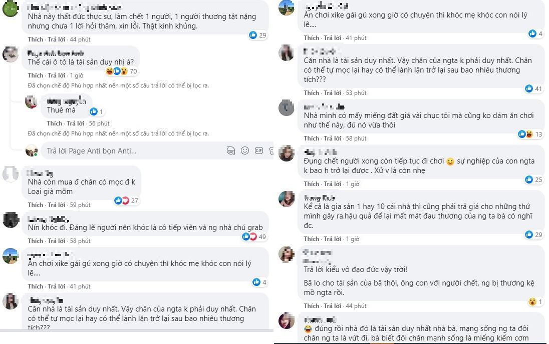
Task: Click "Thích" under the "Thuê mà" reply
Action: (55, 123)
